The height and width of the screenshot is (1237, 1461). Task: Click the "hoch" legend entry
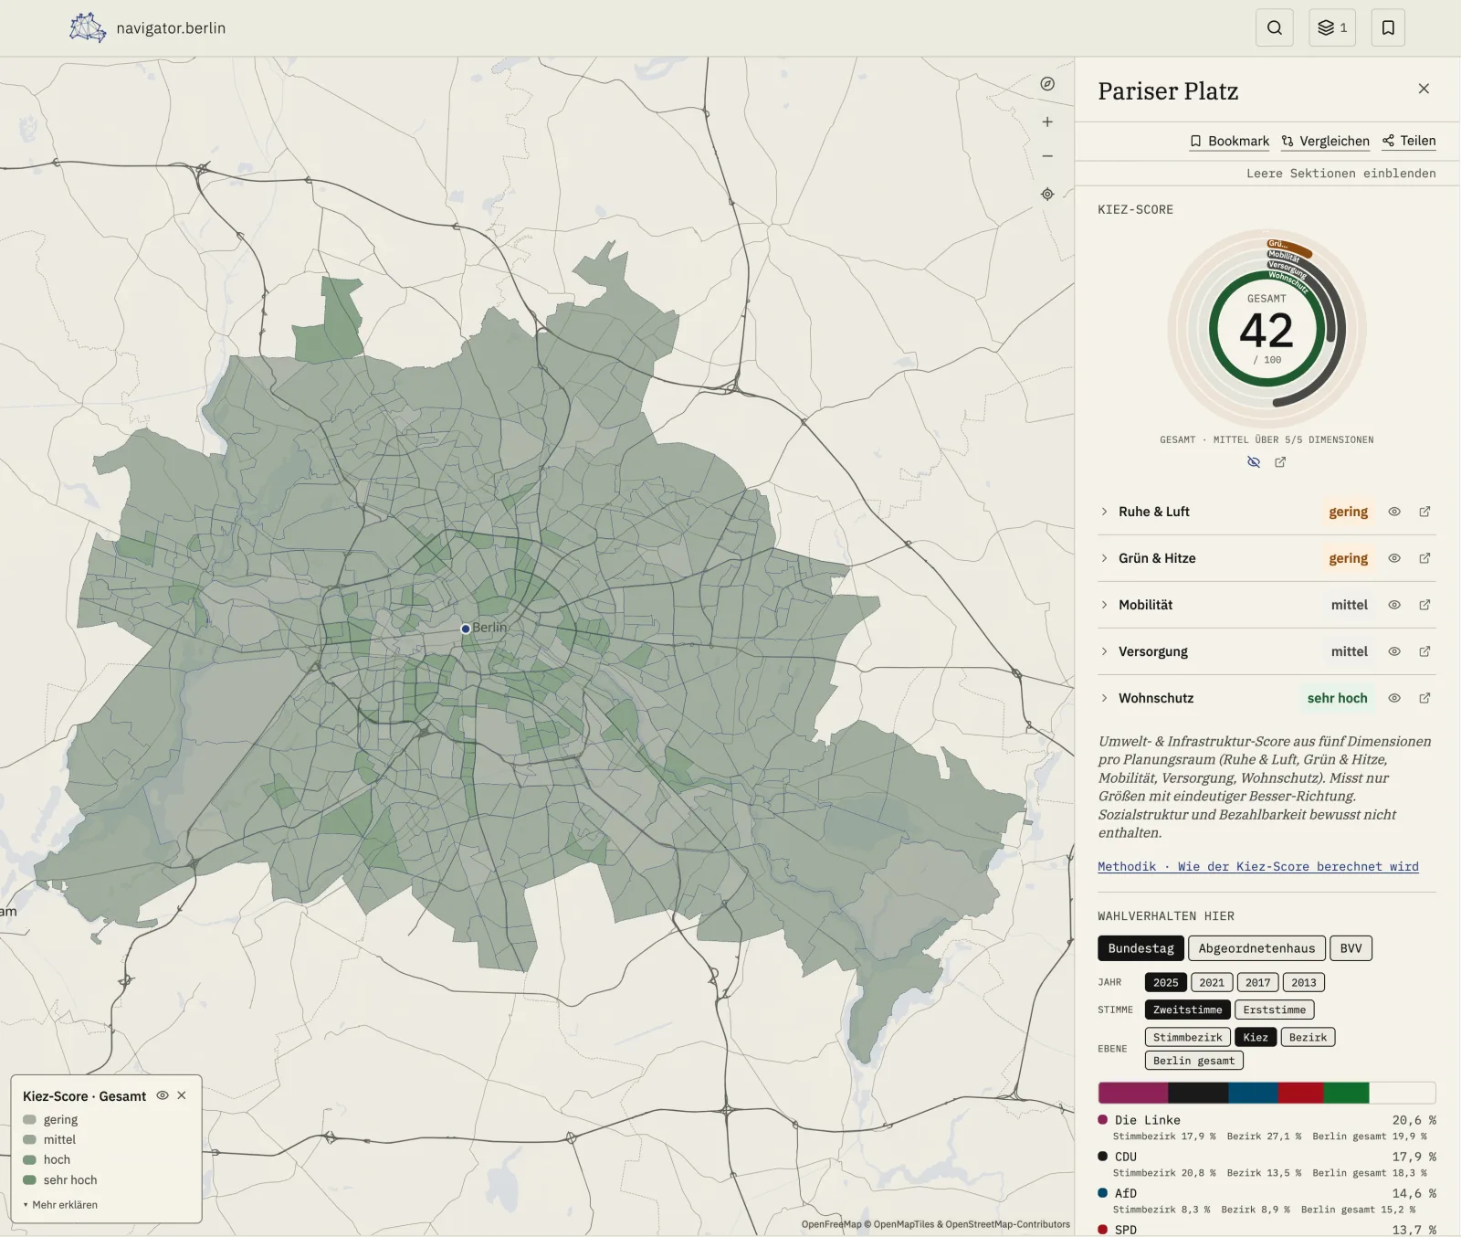tap(46, 1159)
